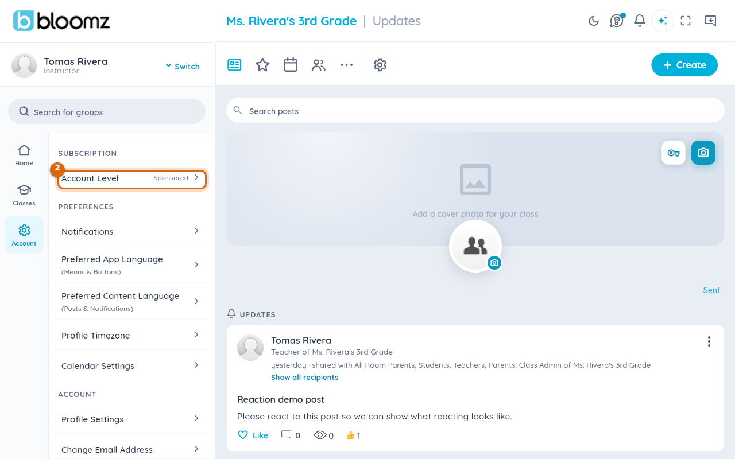Image resolution: width=735 pixels, height=459 pixels.
Task: Open class settings gear icon
Action: [380, 65]
